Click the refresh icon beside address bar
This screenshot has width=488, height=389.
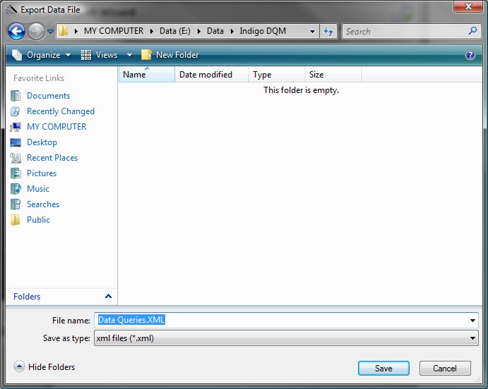click(328, 31)
